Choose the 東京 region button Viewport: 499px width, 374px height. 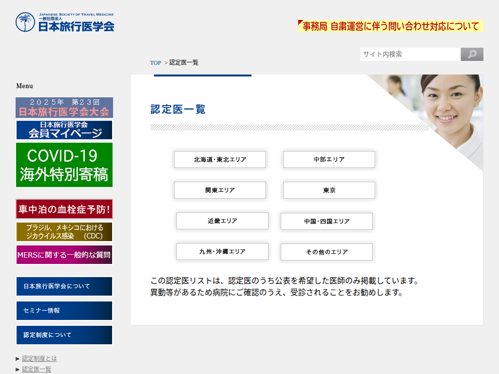(x=329, y=190)
